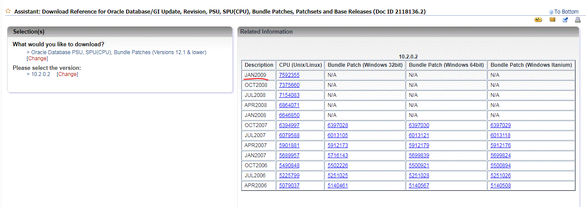The image size is (586, 207).
Task: Open Windows 64bit bundle patch 5251028
Action: click(x=419, y=176)
